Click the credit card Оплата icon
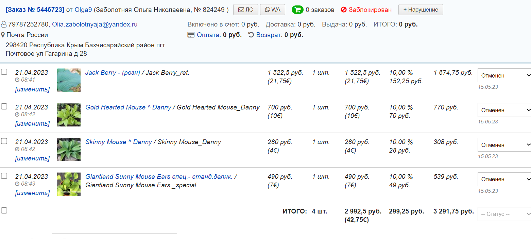The width and height of the screenshot is (531, 239). [x=191, y=35]
